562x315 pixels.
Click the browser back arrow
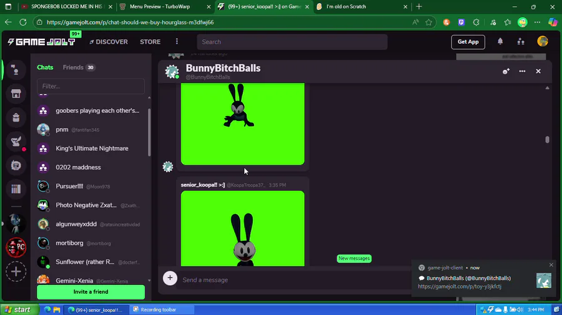pyautogui.click(x=8, y=22)
